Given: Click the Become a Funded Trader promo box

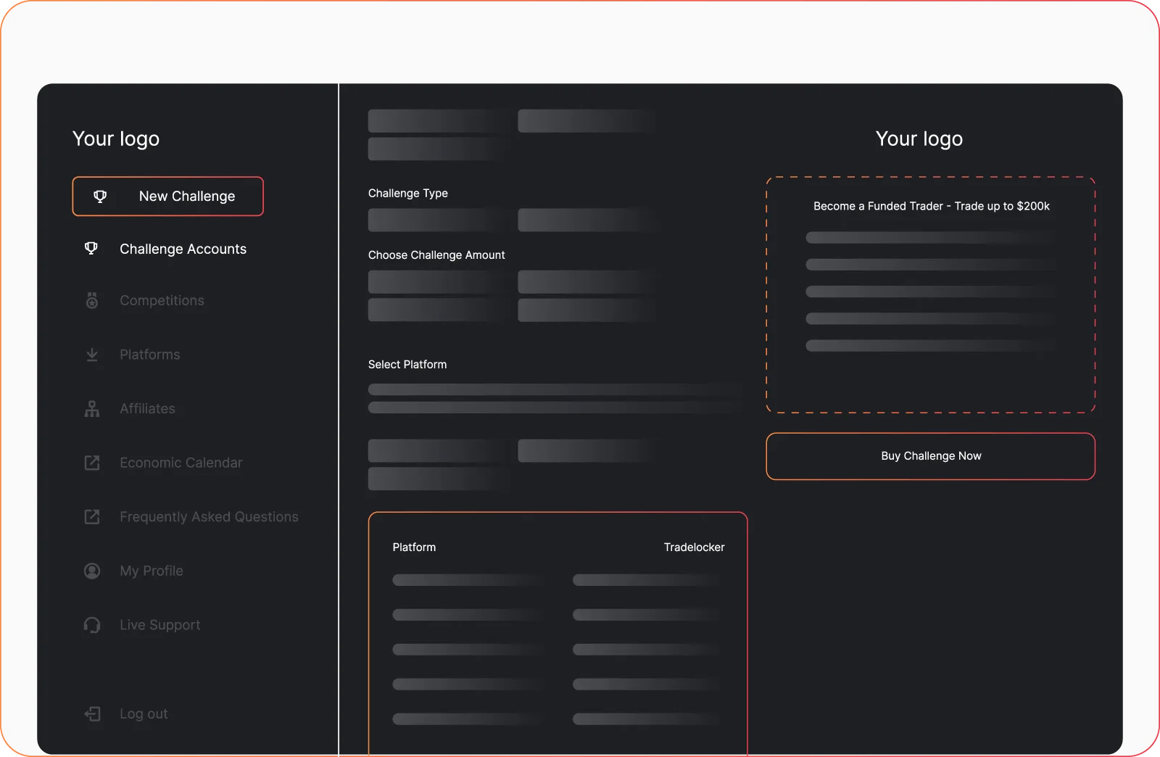Looking at the screenshot, I should [930, 295].
